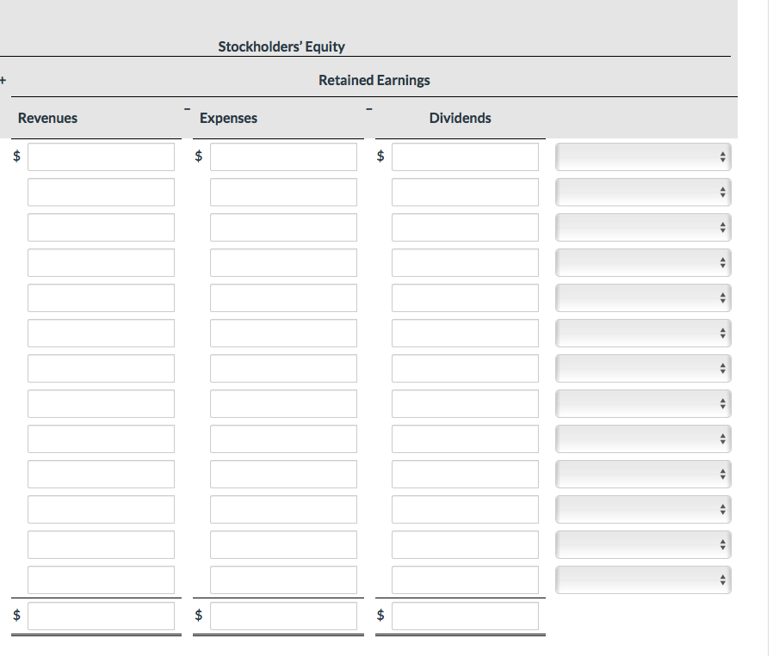
Task: Click the tenth-row Dividends input
Action: tap(466, 475)
